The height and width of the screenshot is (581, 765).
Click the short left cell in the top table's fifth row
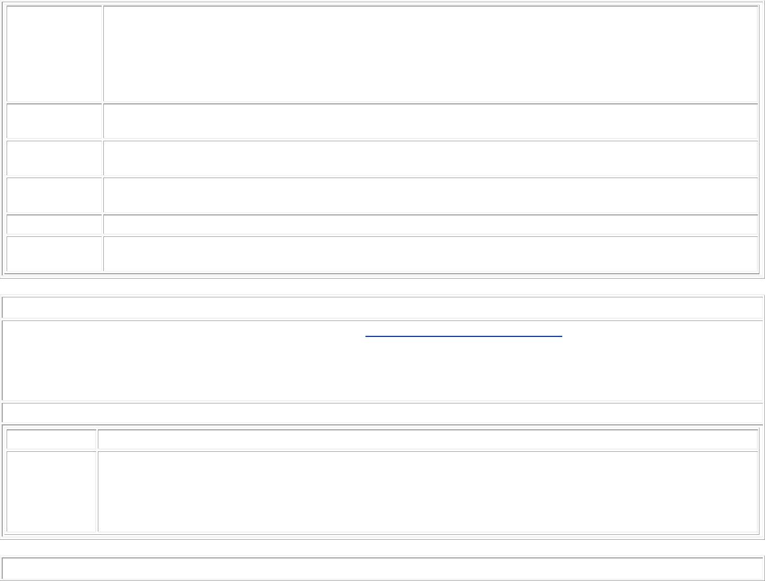pyautogui.click(x=54, y=224)
